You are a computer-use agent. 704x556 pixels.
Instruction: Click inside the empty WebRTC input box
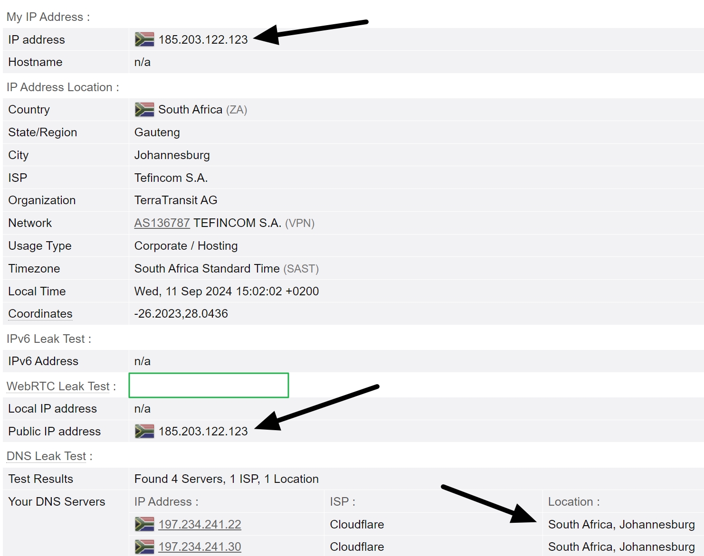pos(208,385)
